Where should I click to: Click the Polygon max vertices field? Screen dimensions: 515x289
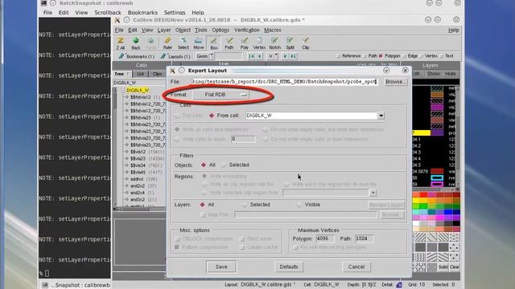click(324, 238)
